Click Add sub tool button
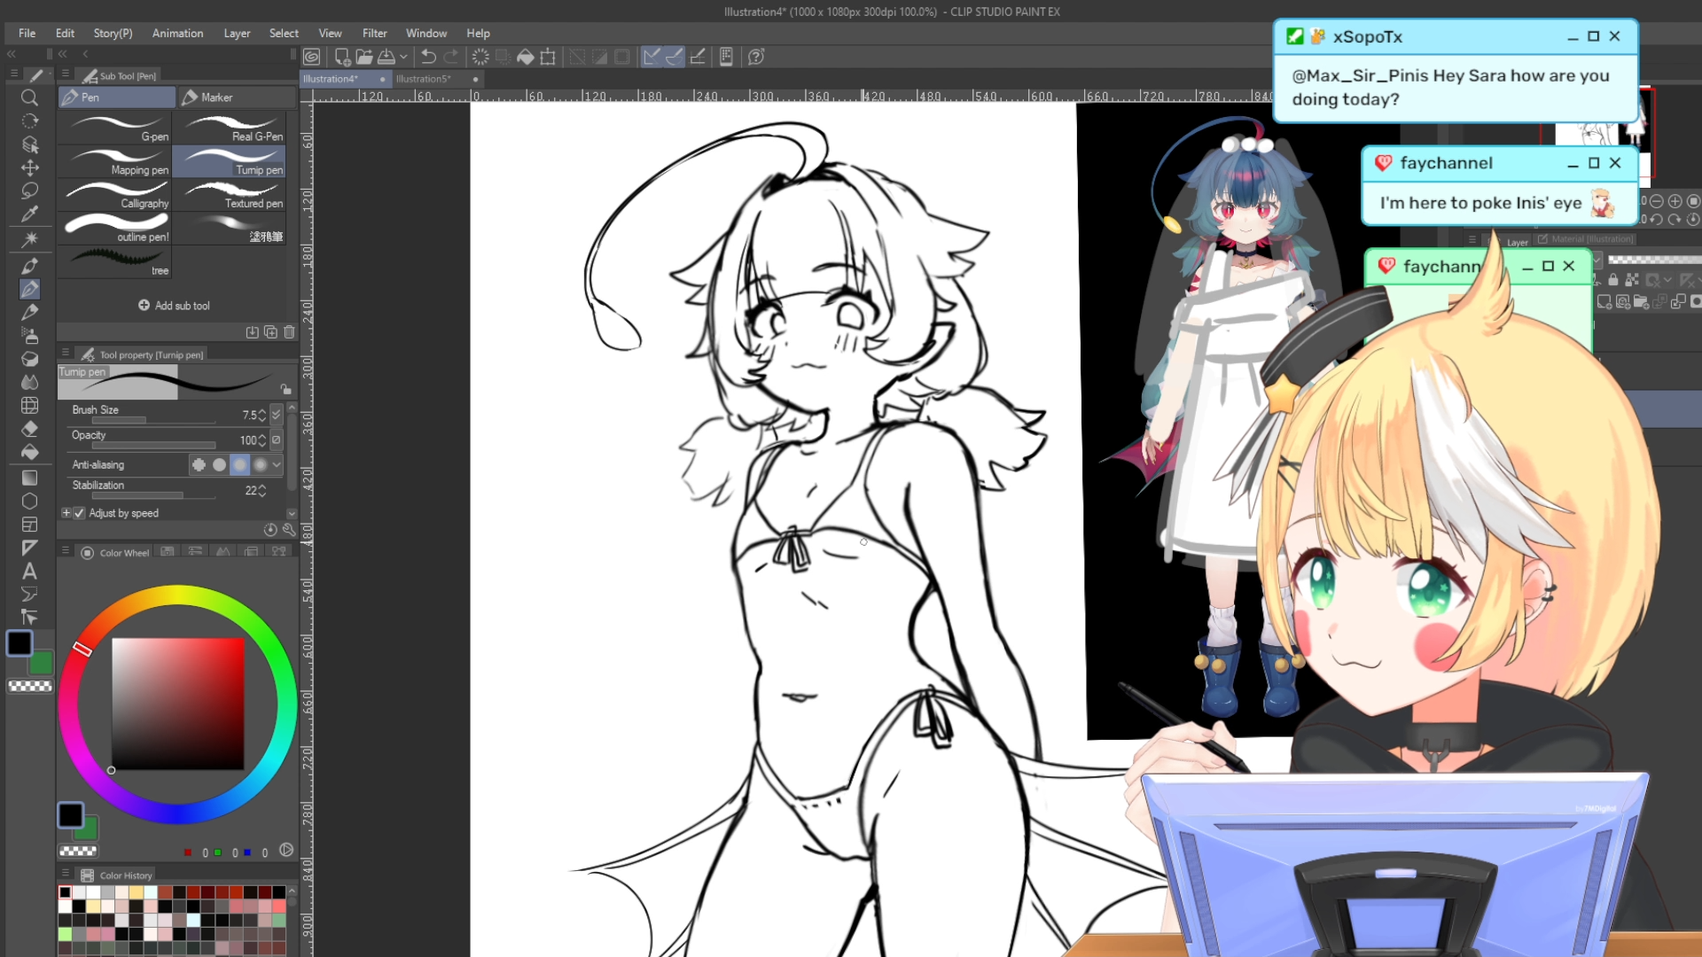 tap(175, 306)
